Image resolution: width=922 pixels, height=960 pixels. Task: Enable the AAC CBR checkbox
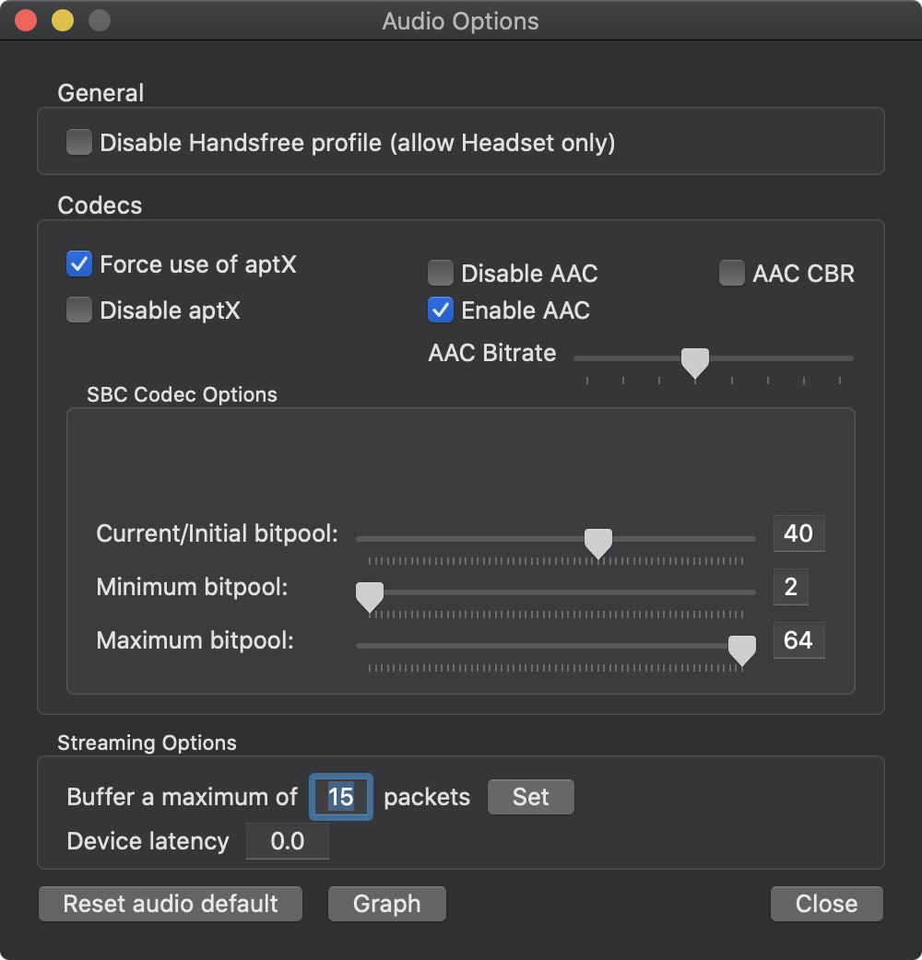pos(731,273)
